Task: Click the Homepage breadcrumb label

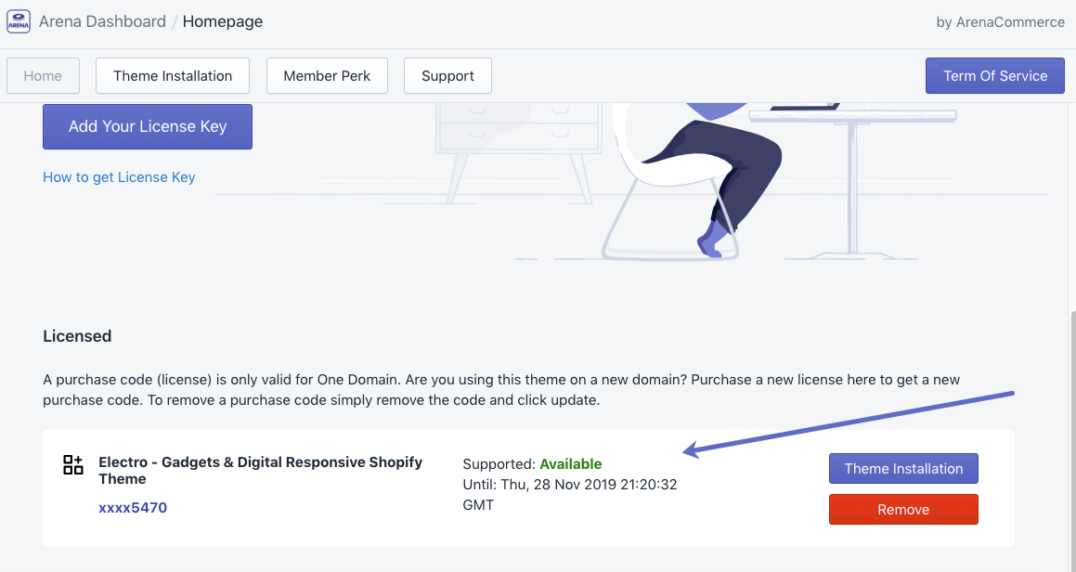Action: (222, 20)
